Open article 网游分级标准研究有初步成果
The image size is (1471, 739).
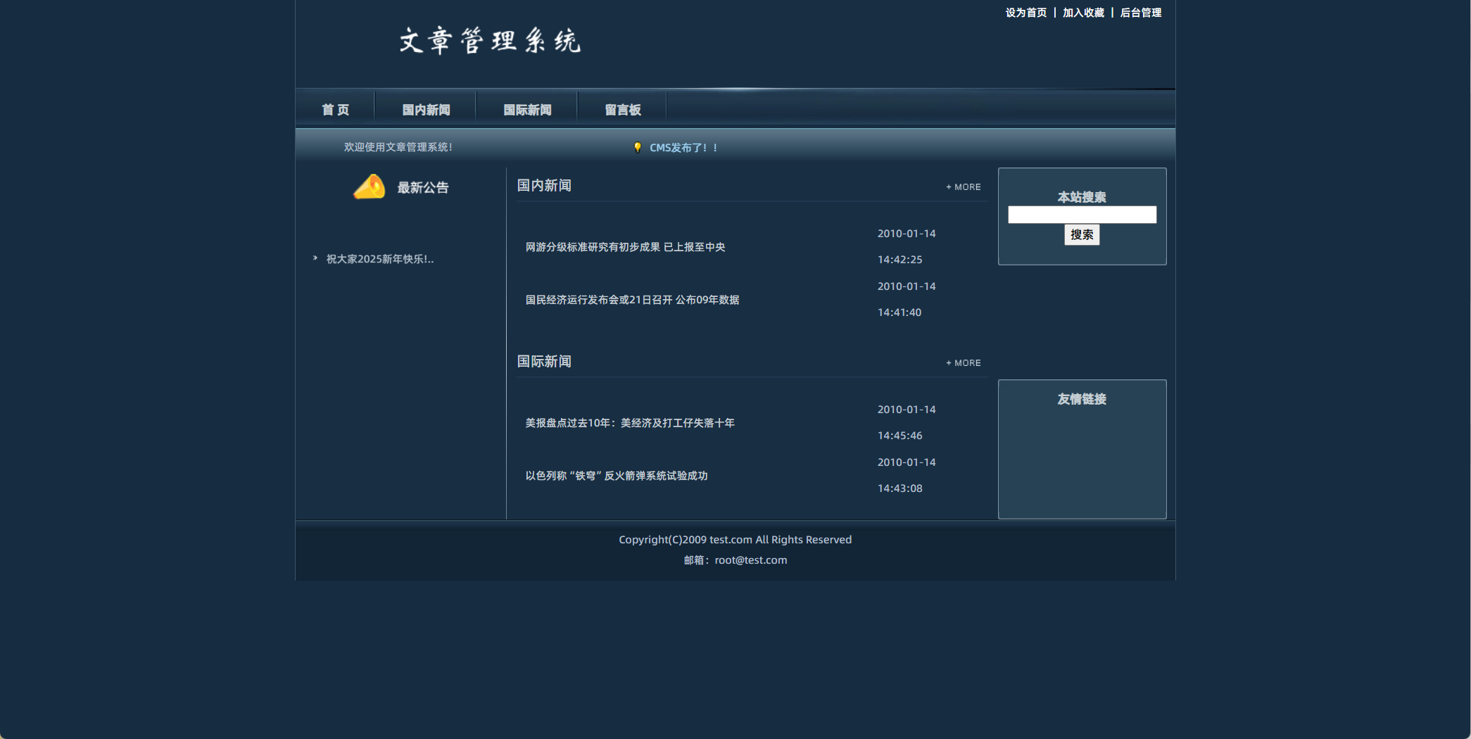(x=625, y=247)
